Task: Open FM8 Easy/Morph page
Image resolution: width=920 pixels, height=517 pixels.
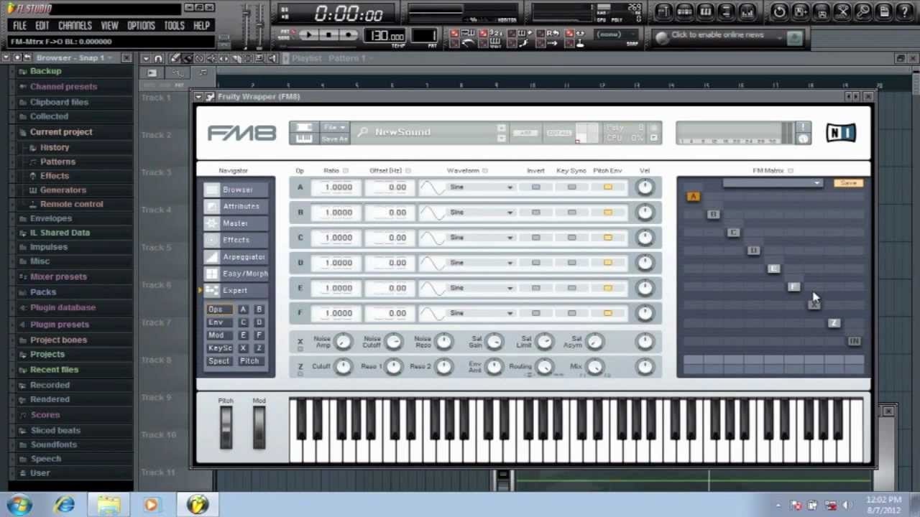Action: click(x=236, y=274)
